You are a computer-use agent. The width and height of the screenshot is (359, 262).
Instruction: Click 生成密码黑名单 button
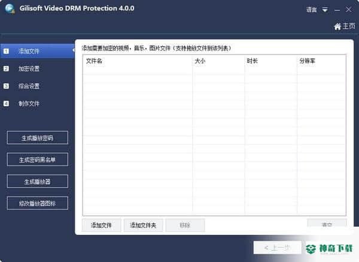click(38, 159)
